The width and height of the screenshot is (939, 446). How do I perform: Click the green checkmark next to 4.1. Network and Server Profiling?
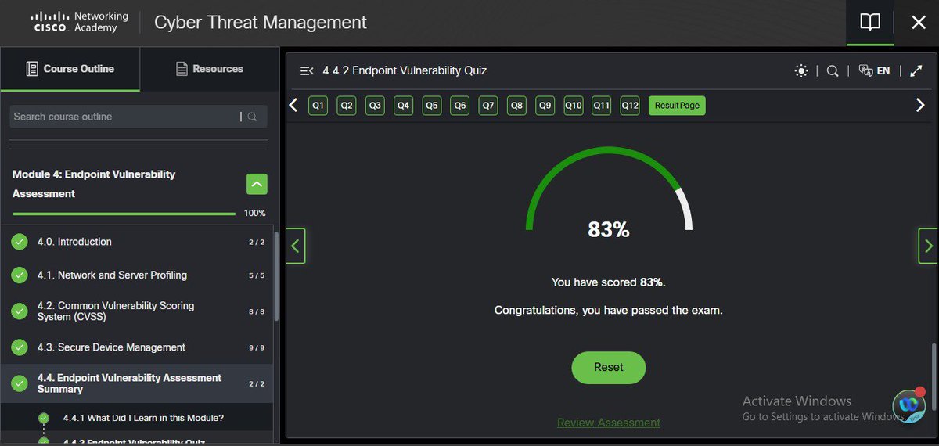click(20, 275)
